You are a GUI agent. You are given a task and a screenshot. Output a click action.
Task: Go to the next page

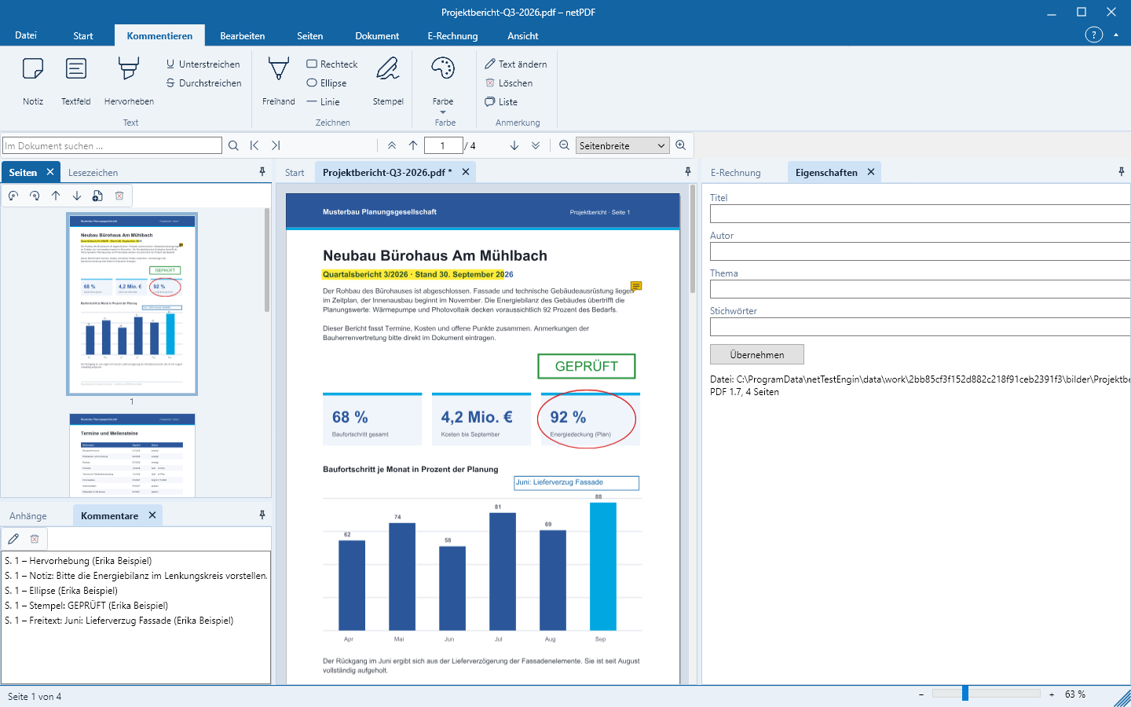click(514, 145)
